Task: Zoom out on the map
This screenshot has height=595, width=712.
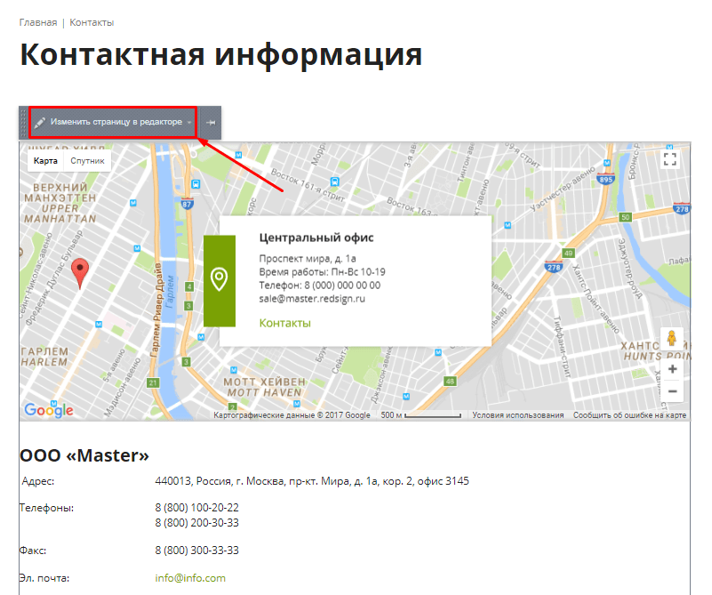Action: pos(671,390)
